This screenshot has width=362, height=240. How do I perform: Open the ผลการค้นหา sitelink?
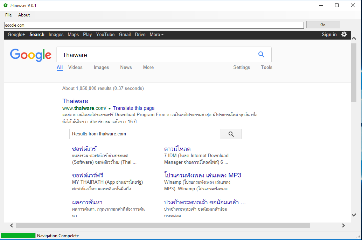87,202
